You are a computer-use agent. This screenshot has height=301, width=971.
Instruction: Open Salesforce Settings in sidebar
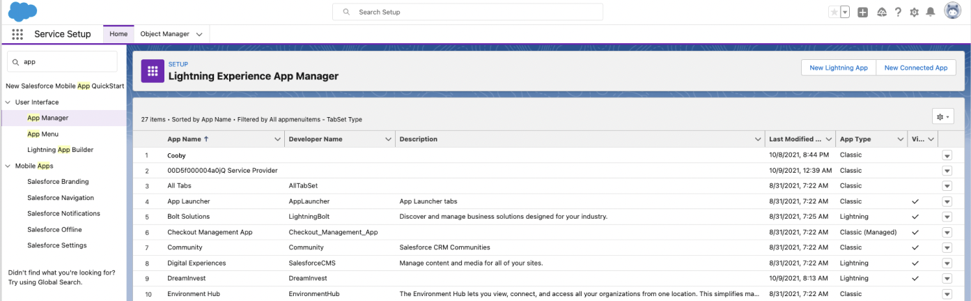coord(57,246)
